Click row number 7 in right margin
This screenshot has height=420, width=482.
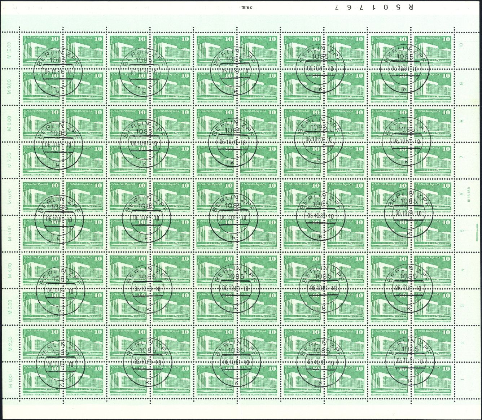coord(462,157)
